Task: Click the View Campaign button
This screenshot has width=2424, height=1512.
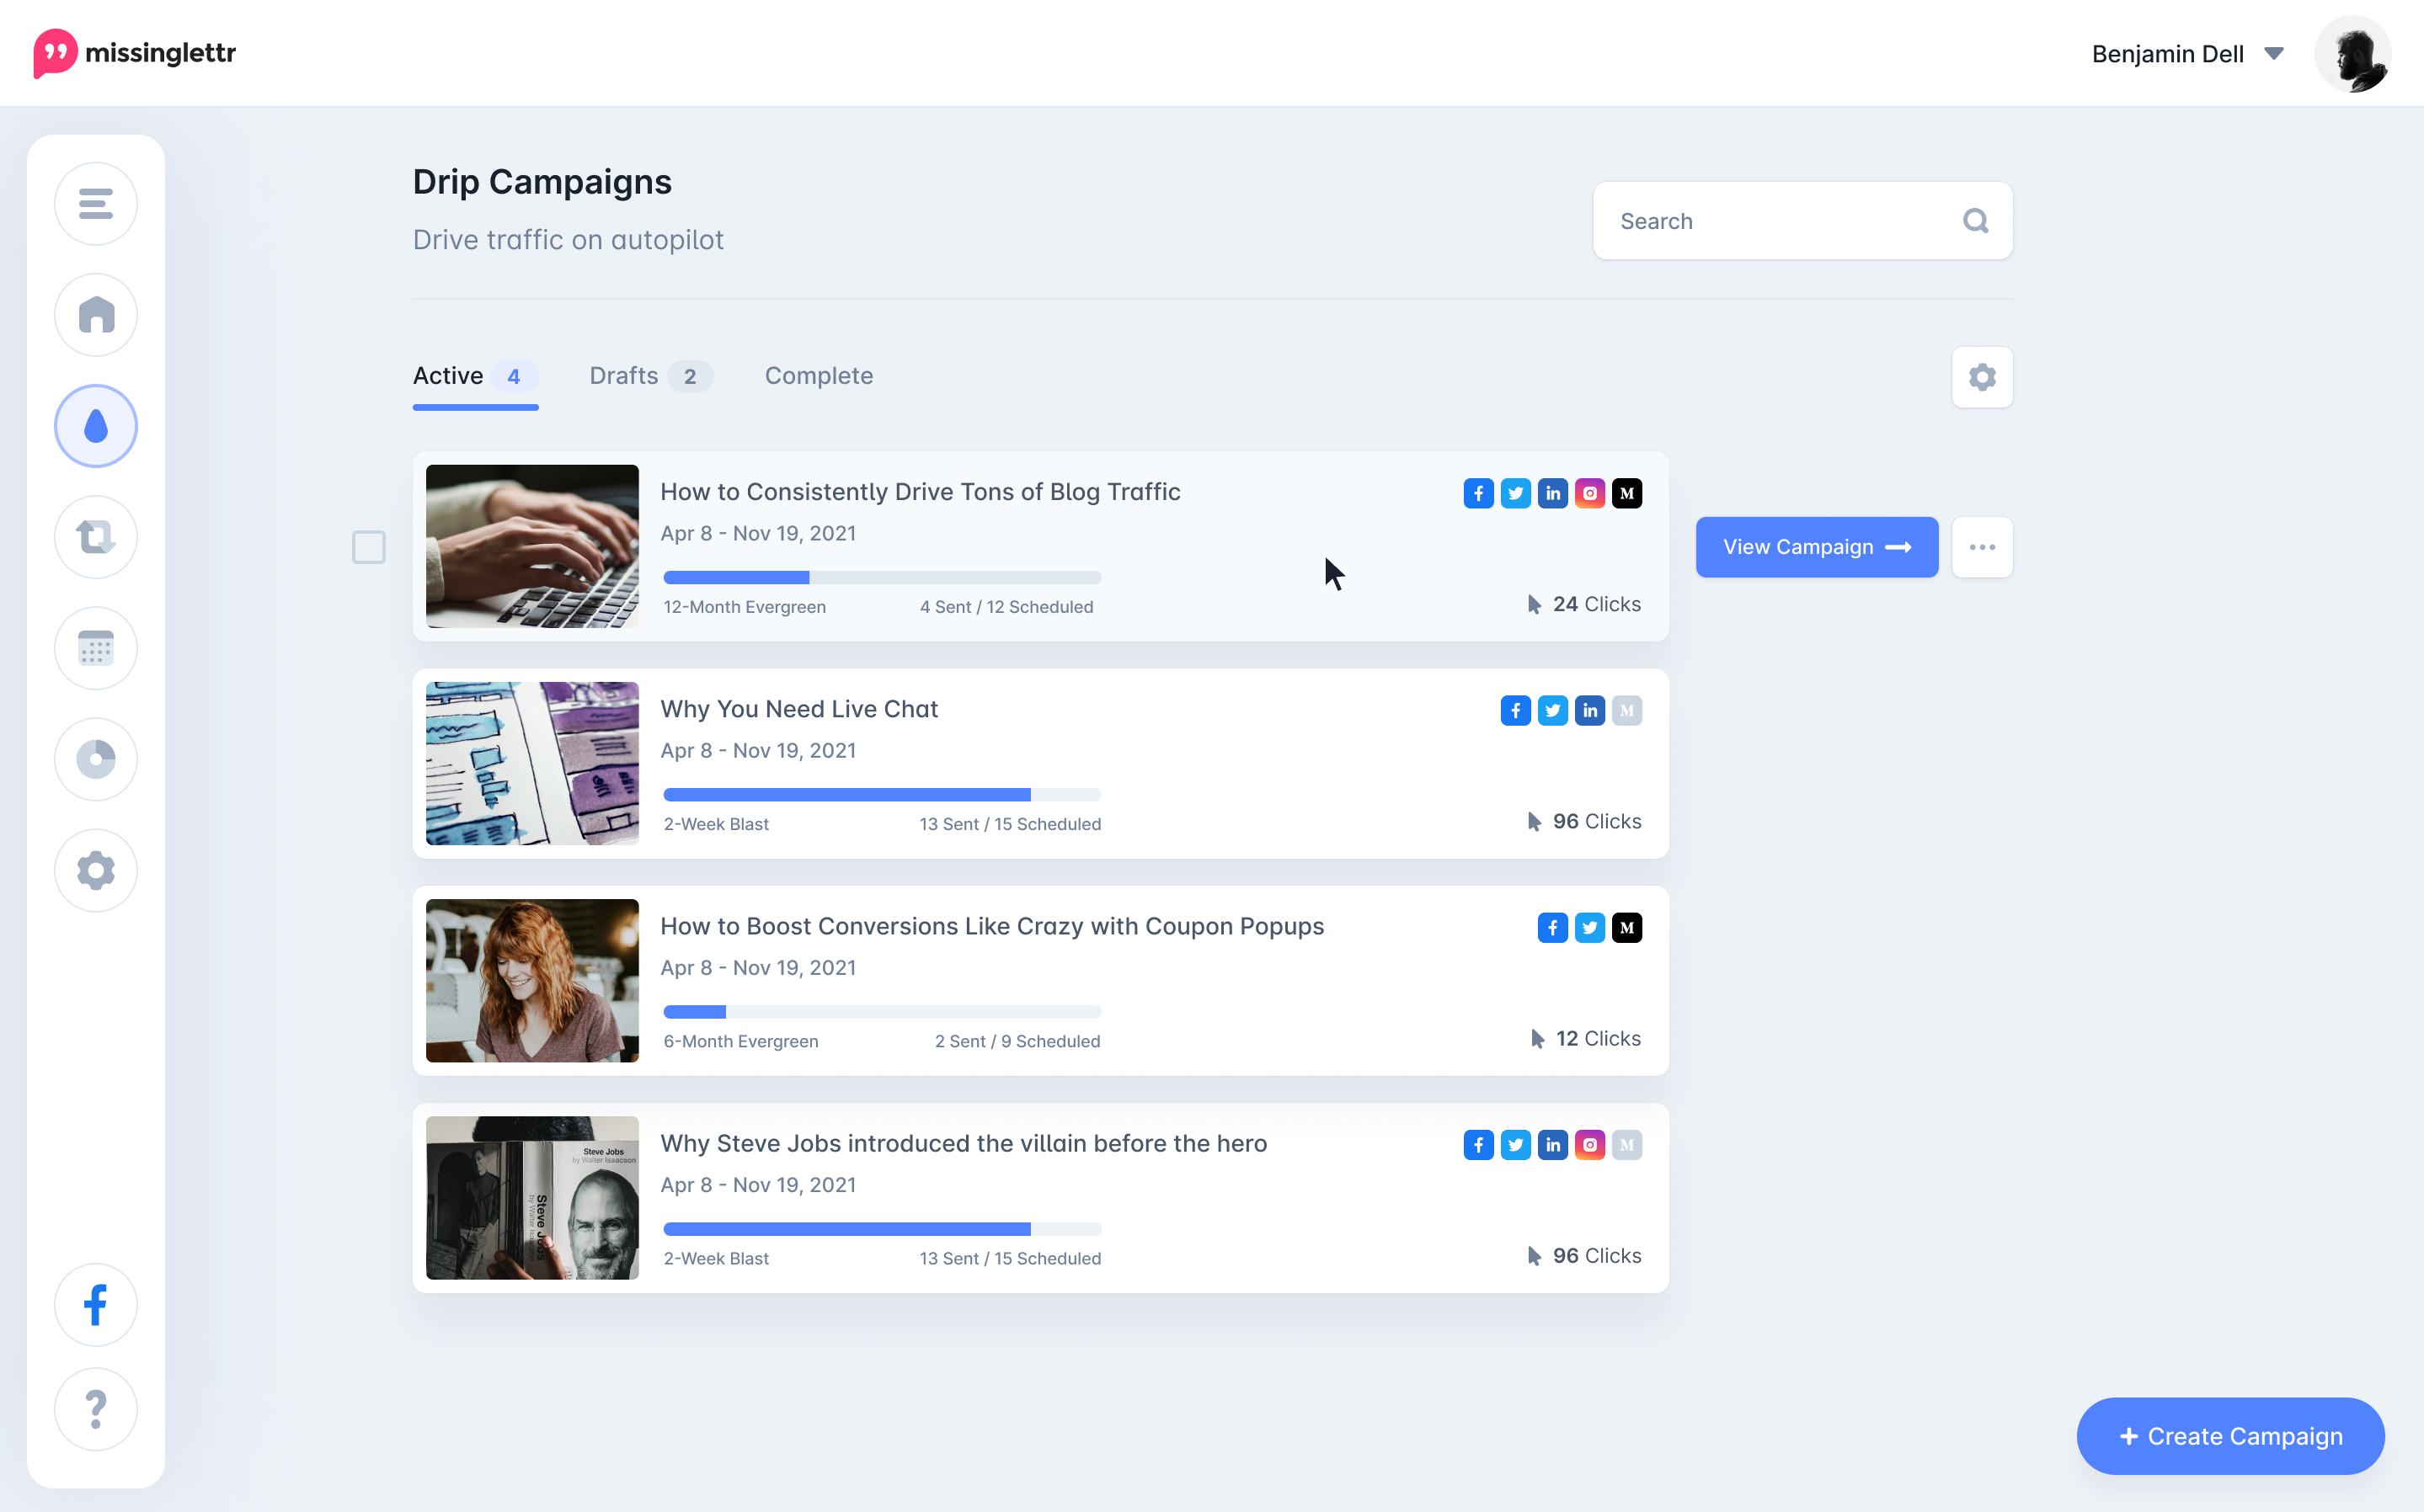Action: pyautogui.click(x=1817, y=547)
